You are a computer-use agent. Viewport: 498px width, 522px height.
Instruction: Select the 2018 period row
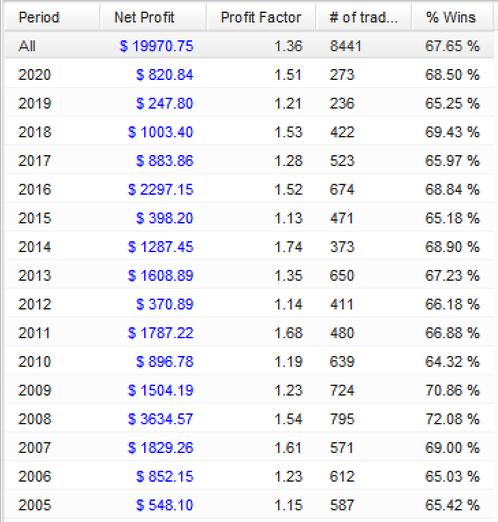(x=34, y=133)
